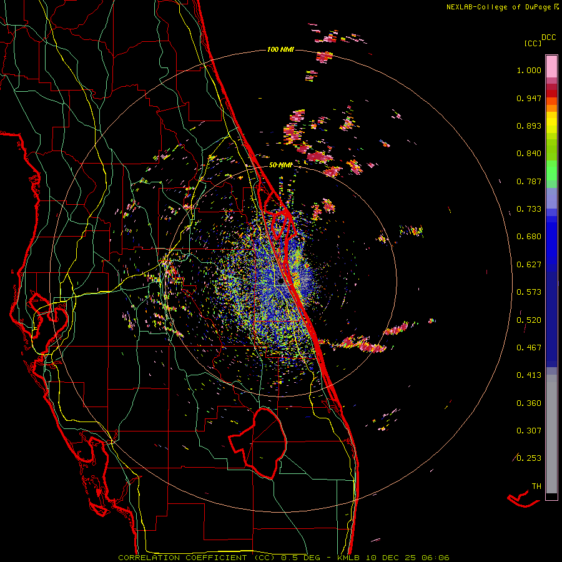Image resolution: width=562 pixels, height=562 pixels.
Task: Click the 06:06 timestamp
Action: (x=435, y=558)
